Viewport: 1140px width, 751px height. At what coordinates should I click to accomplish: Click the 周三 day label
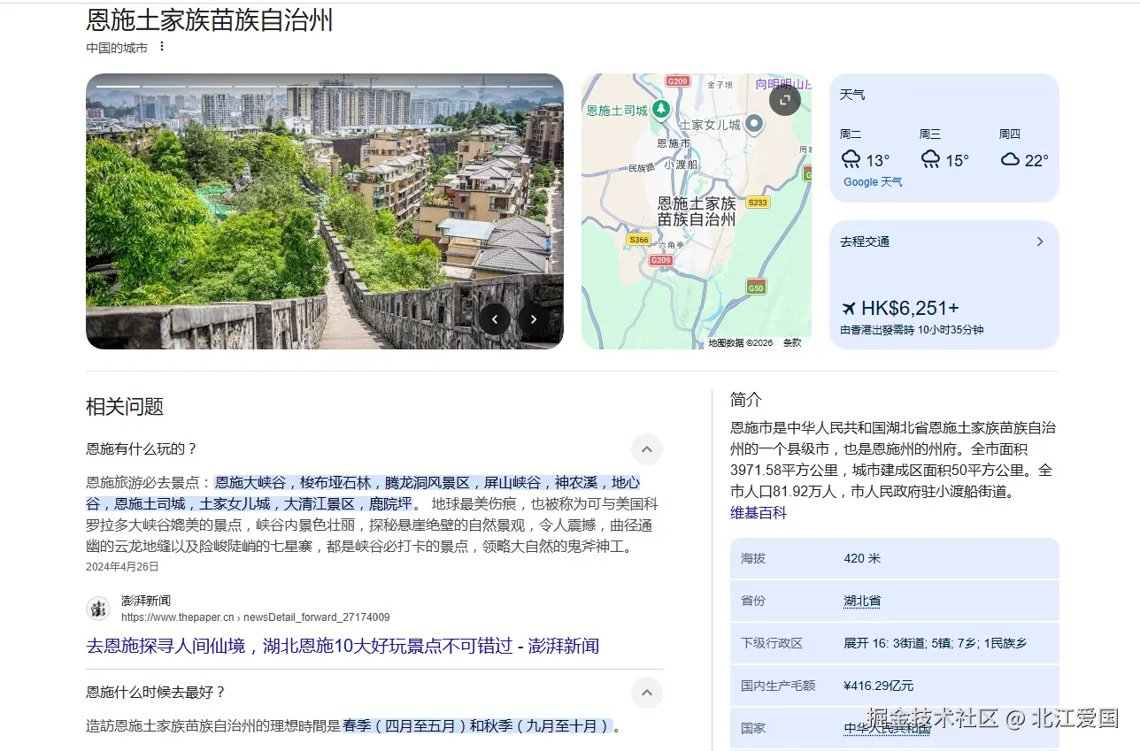point(930,134)
